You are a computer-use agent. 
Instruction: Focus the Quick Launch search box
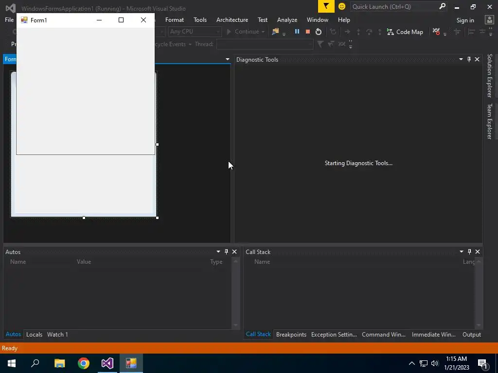pos(394,6)
